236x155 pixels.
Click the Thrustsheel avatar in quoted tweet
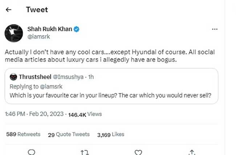13,77
